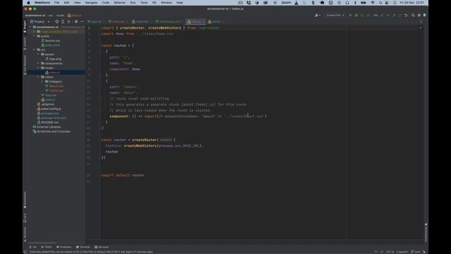Open the File menu

pos(57,3)
